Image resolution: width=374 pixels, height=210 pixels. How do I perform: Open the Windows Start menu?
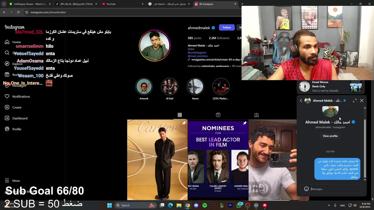pos(110,205)
